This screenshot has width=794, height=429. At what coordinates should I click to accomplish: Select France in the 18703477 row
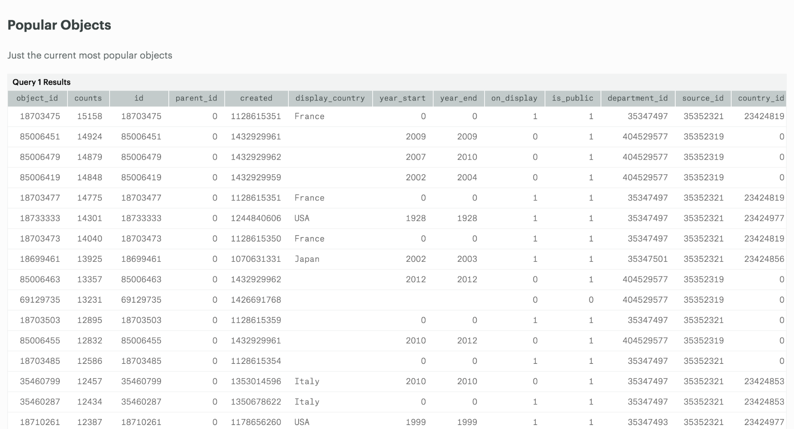[x=309, y=198]
